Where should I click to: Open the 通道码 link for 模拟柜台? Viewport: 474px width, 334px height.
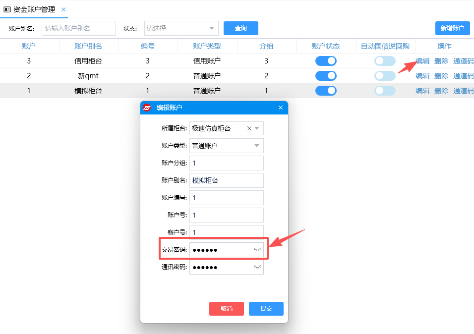click(463, 91)
